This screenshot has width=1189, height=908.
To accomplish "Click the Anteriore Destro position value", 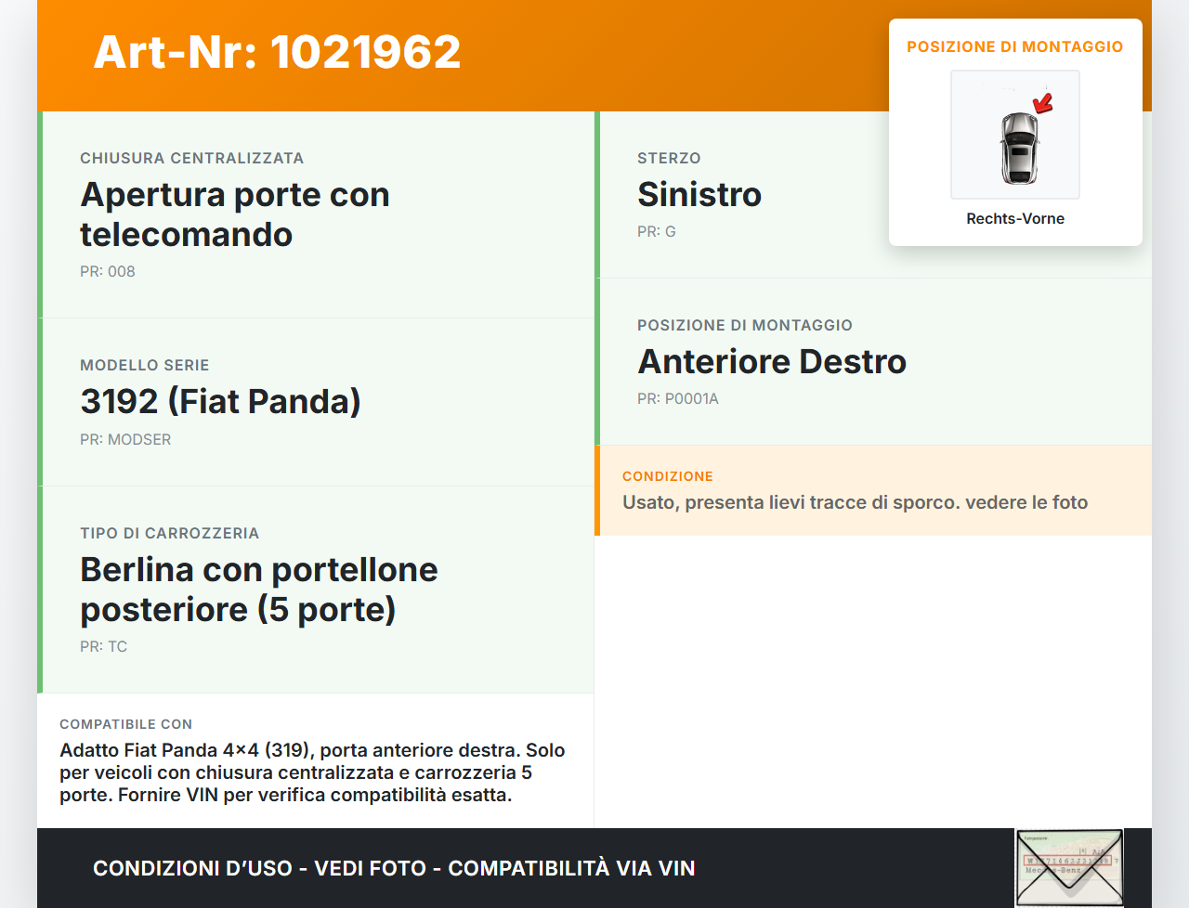I will [771, 361].
